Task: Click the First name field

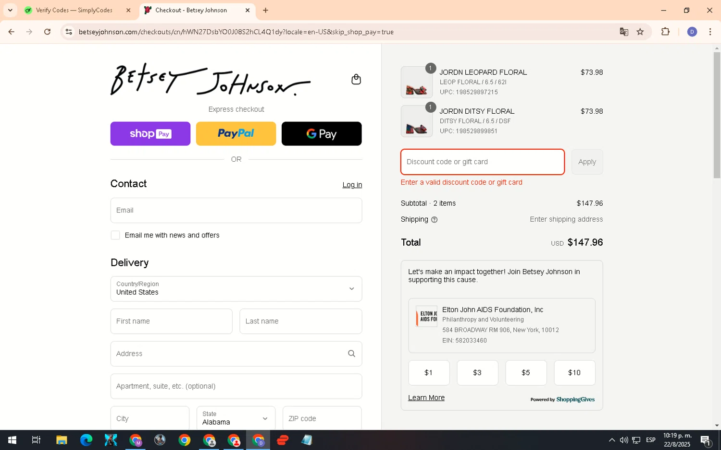Action: (171, 321)
